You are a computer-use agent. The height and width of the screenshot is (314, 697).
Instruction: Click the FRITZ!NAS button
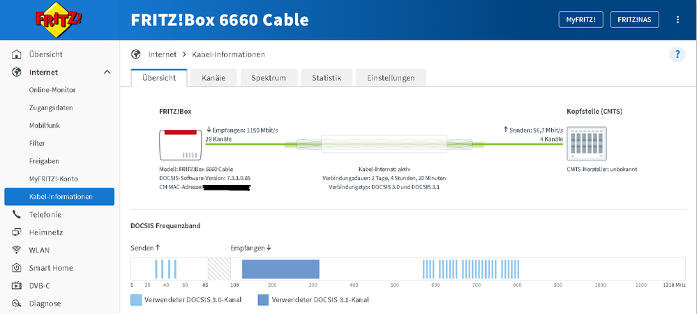coord(634,20)
